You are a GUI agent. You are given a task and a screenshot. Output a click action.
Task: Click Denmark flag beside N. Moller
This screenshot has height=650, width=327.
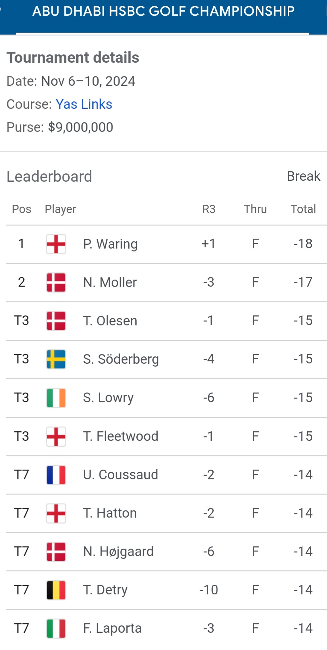tap(56, 282)
